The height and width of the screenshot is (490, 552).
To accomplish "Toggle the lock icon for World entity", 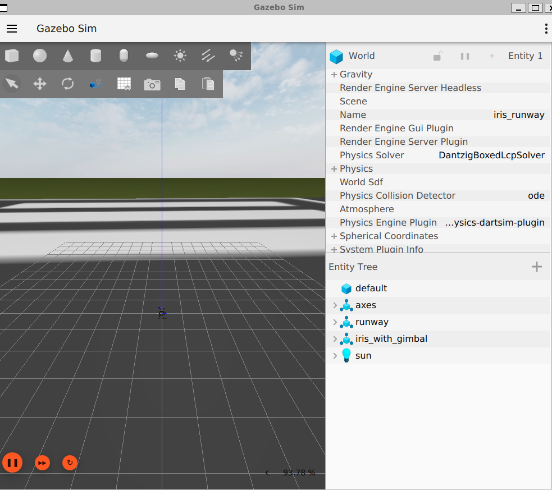I will tap(437, 56).
